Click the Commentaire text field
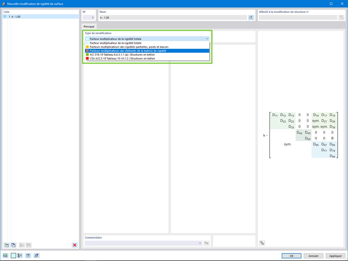 (x=141, y=243)
